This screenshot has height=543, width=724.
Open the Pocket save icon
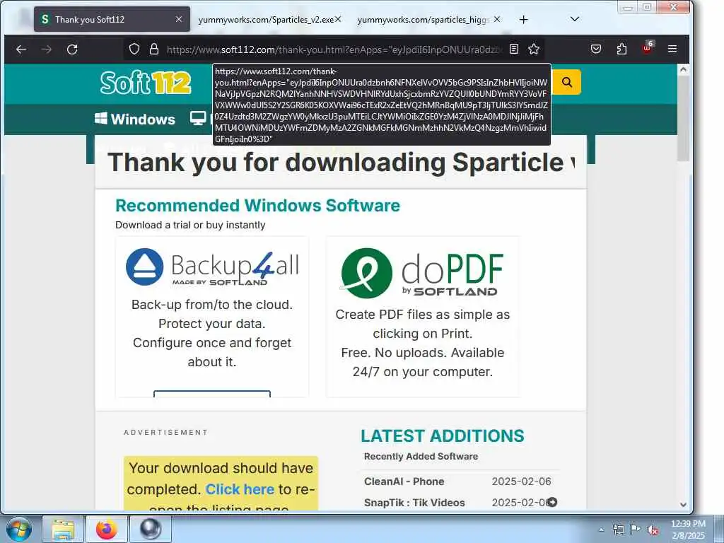tap(596, 49)
